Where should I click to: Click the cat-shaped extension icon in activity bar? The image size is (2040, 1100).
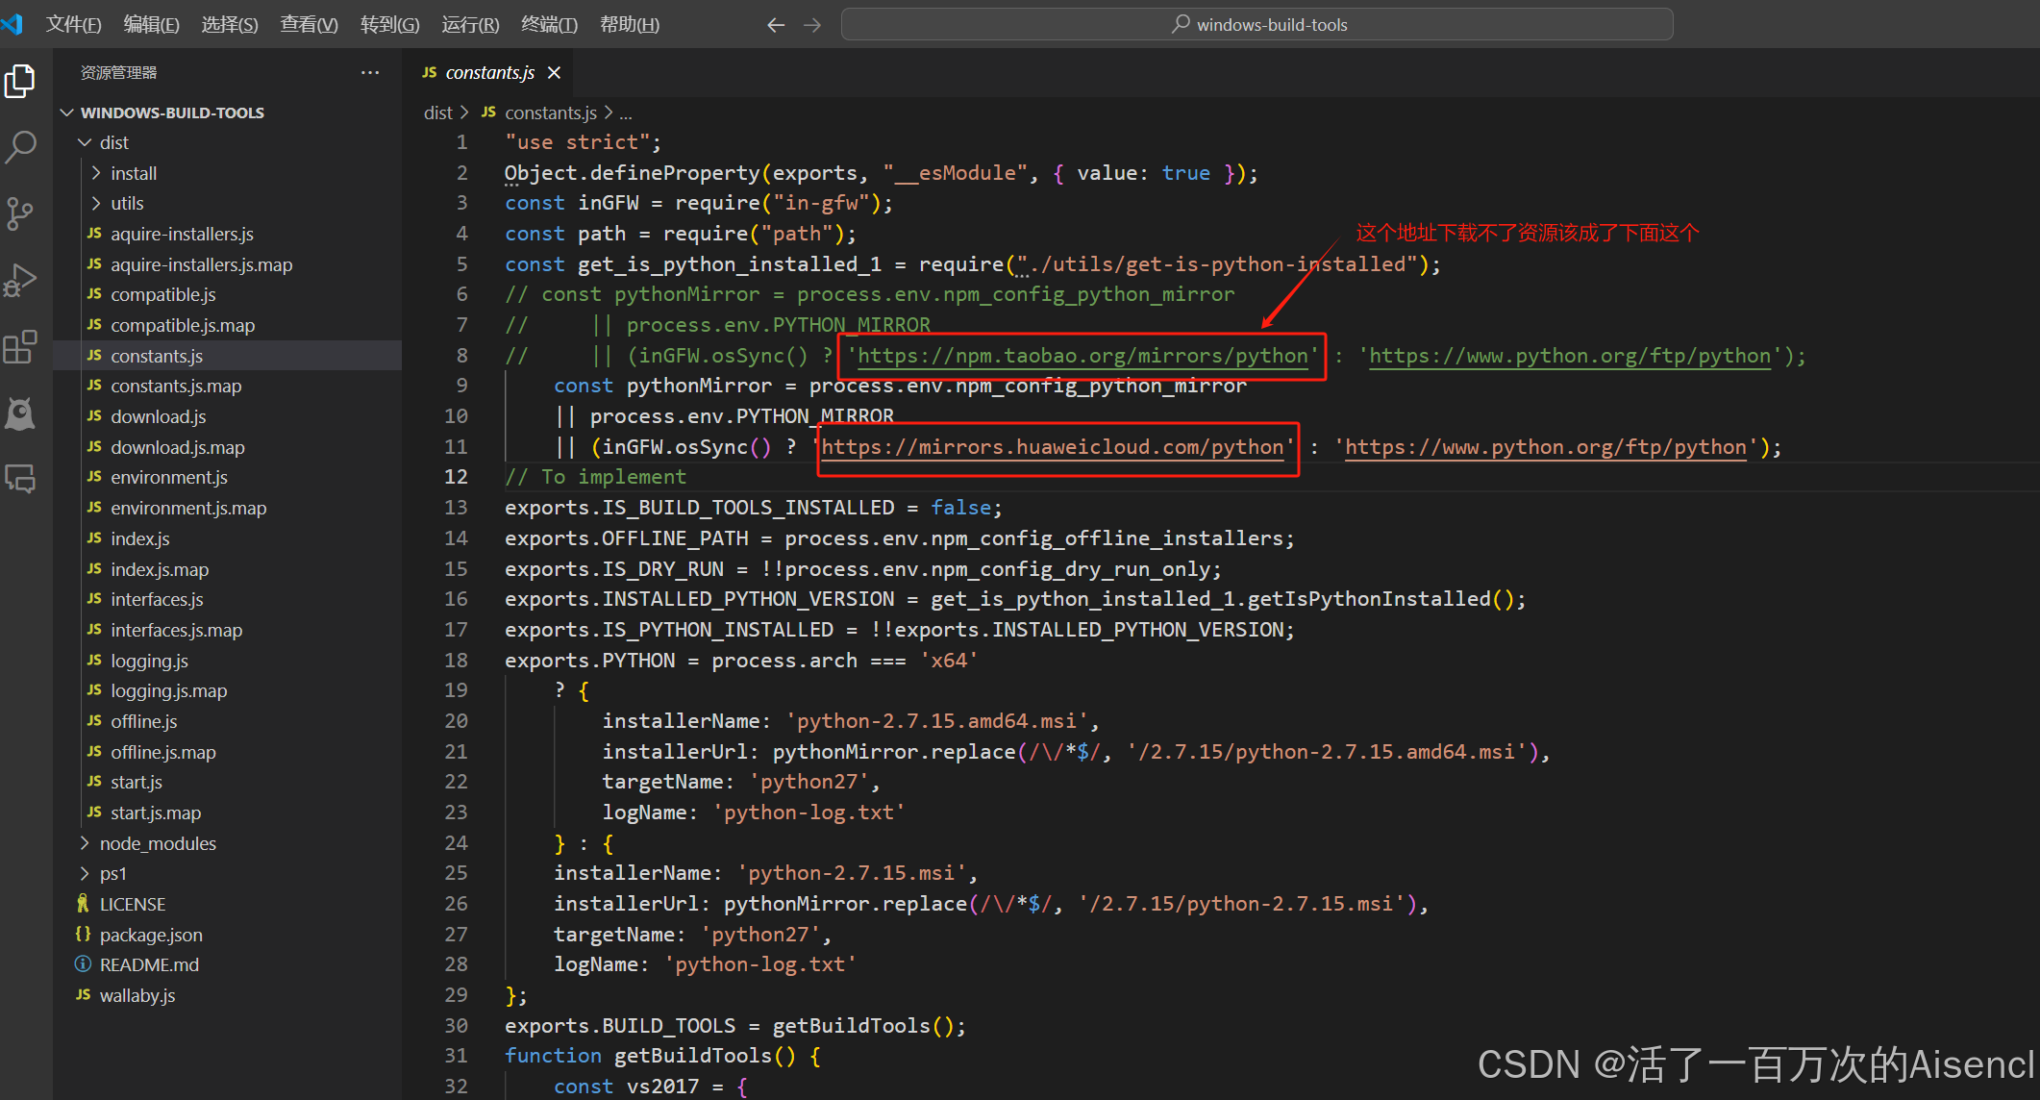pos(20,413)
